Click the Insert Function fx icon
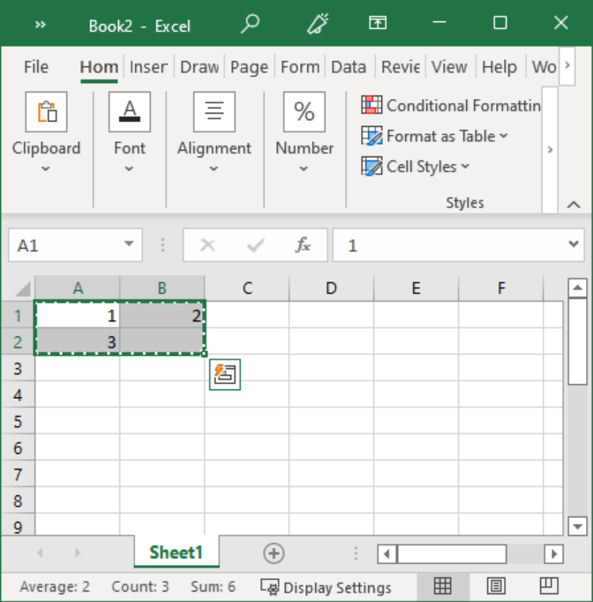 tap(303, 245)
